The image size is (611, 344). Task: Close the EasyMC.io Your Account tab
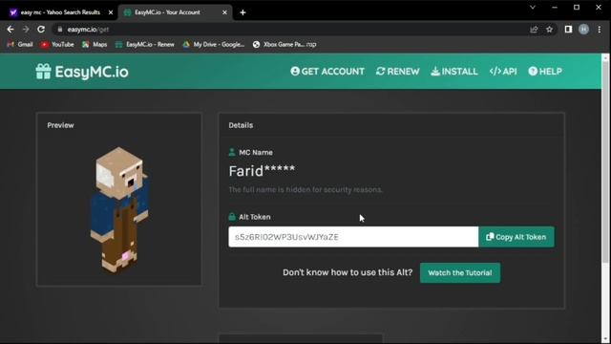pyautogui.click(x=225, y=12)
